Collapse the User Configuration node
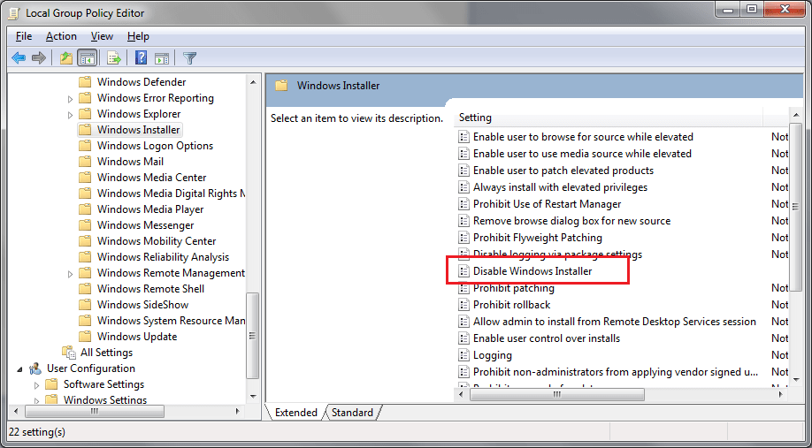This screenshot has height=448, width=812. pos(19,368)
